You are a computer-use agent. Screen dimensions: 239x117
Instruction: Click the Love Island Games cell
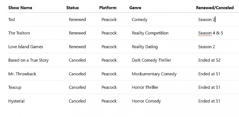click(26, 47)
